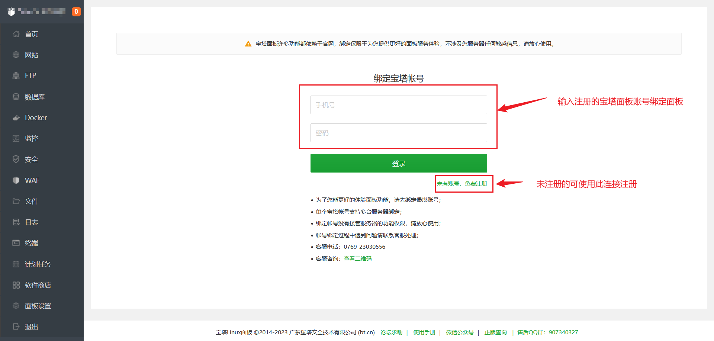The width and height of the screenshot is (714, 341).
Task: Click the grid icon beside 软件商店
Action: pyautogui.click(x=16, y=285)
